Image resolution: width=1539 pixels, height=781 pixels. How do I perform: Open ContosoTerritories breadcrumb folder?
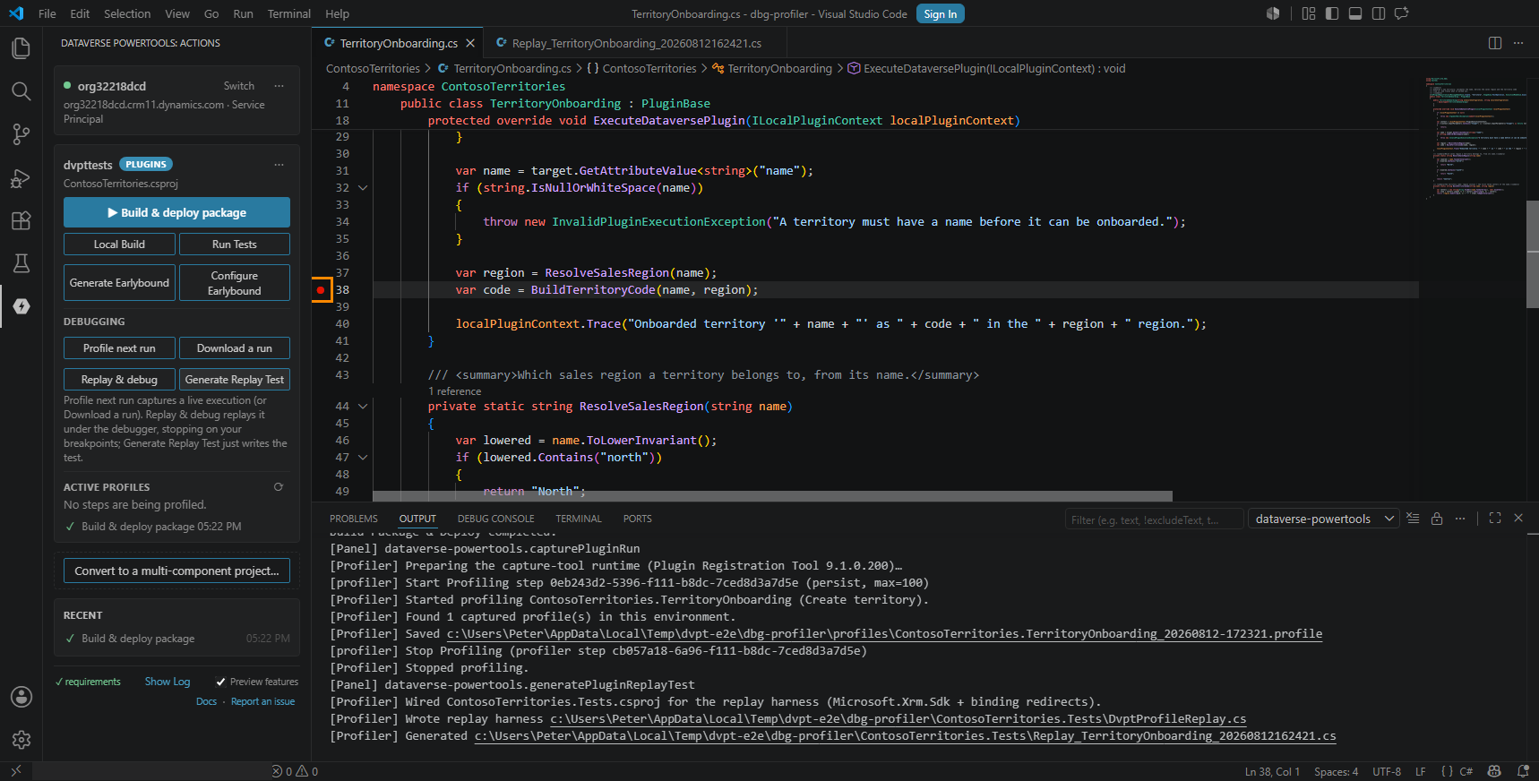pyautogui.click(x=373, y=68)
